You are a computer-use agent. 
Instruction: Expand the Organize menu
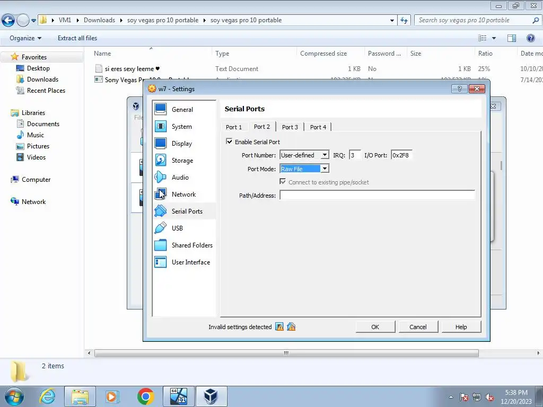click(x=25, y=38)
